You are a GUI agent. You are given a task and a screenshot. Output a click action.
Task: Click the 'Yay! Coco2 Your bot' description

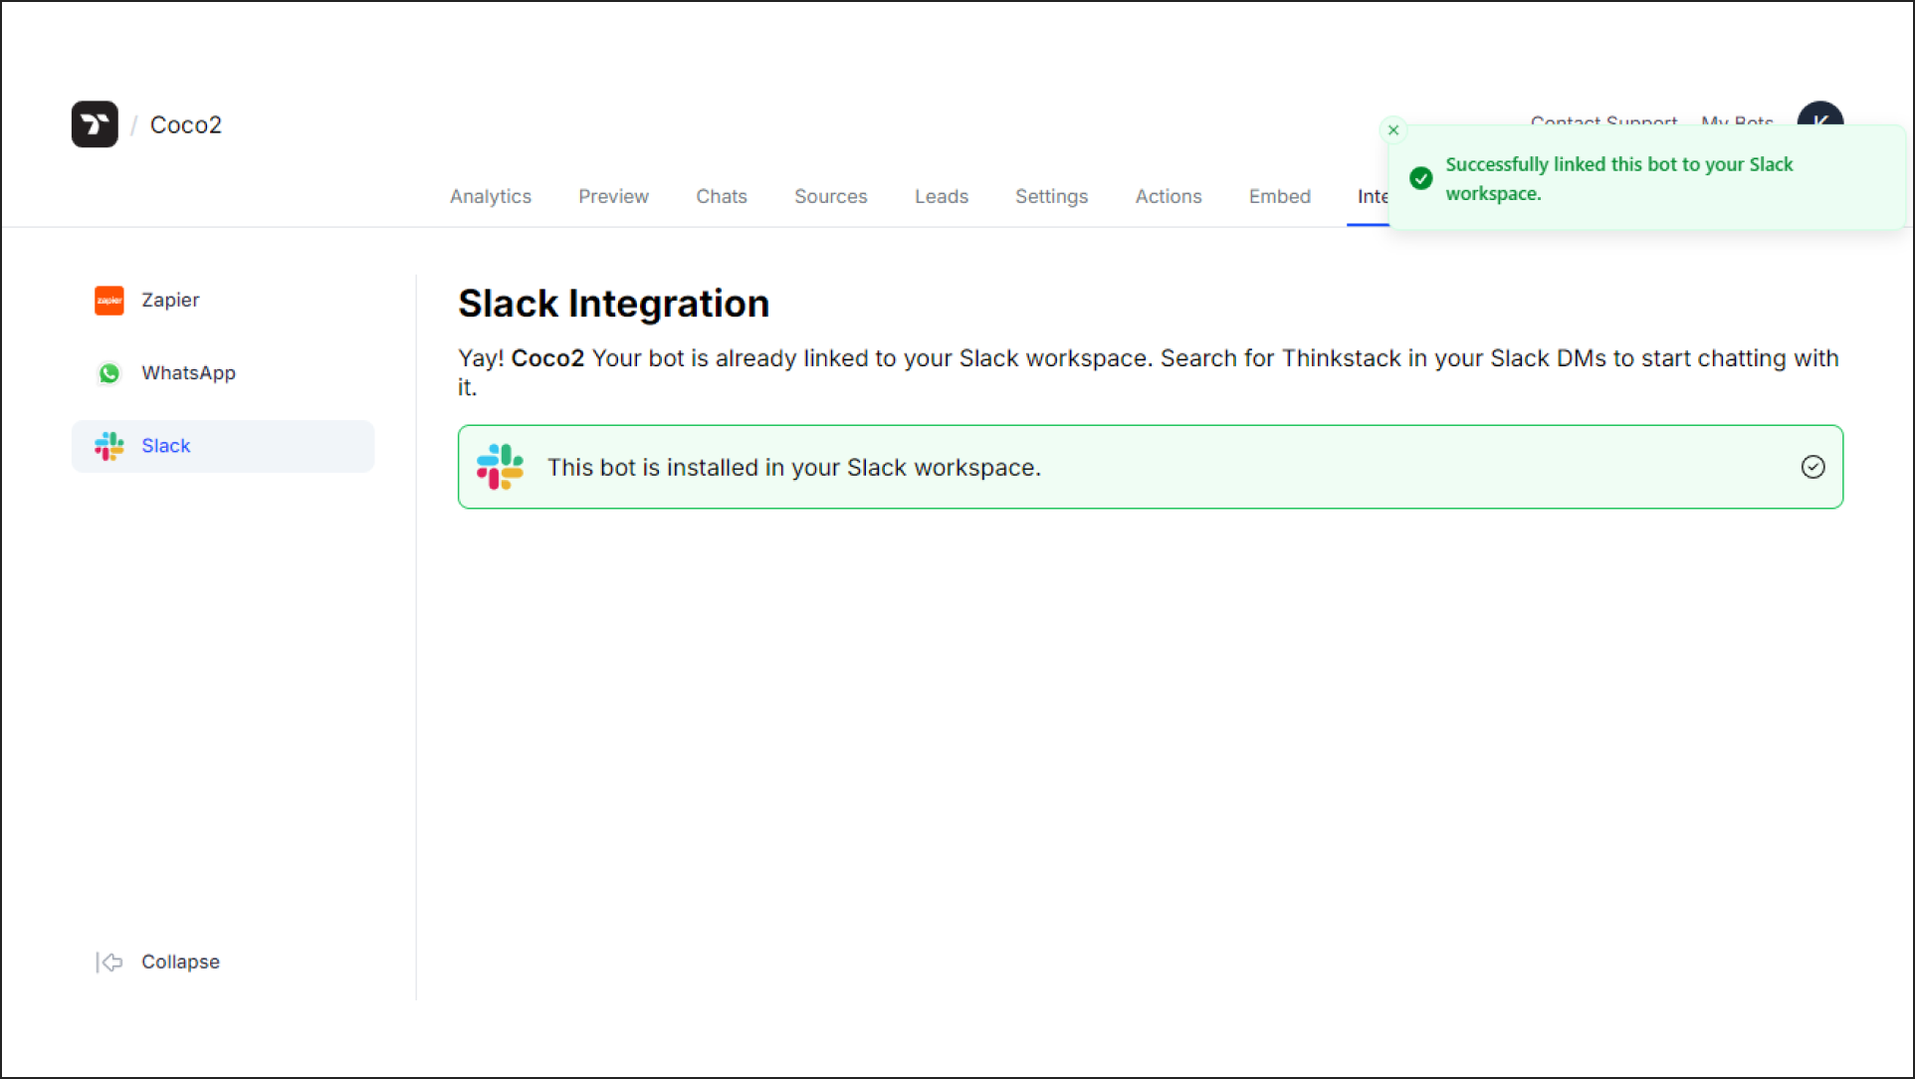1149,372
